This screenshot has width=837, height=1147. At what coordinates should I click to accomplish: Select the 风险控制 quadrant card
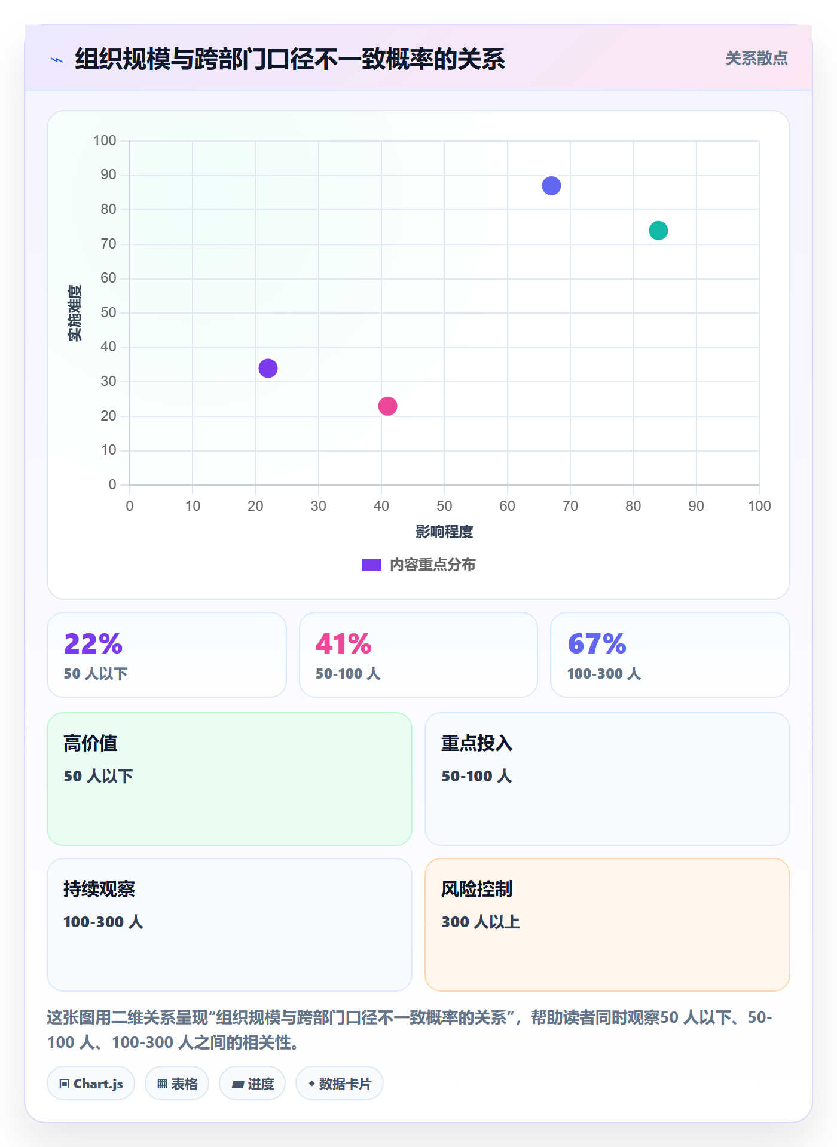point(607,925)
